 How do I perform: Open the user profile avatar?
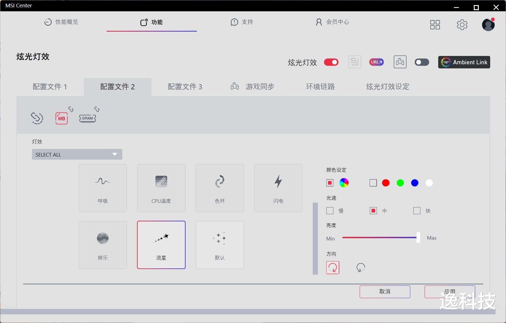(x=488, y=25)
